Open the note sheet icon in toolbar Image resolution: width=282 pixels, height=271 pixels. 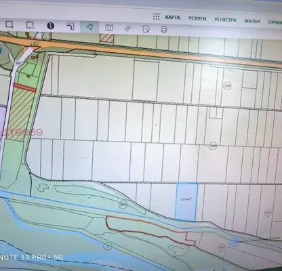pyautogui.click(x=146, y=29)
